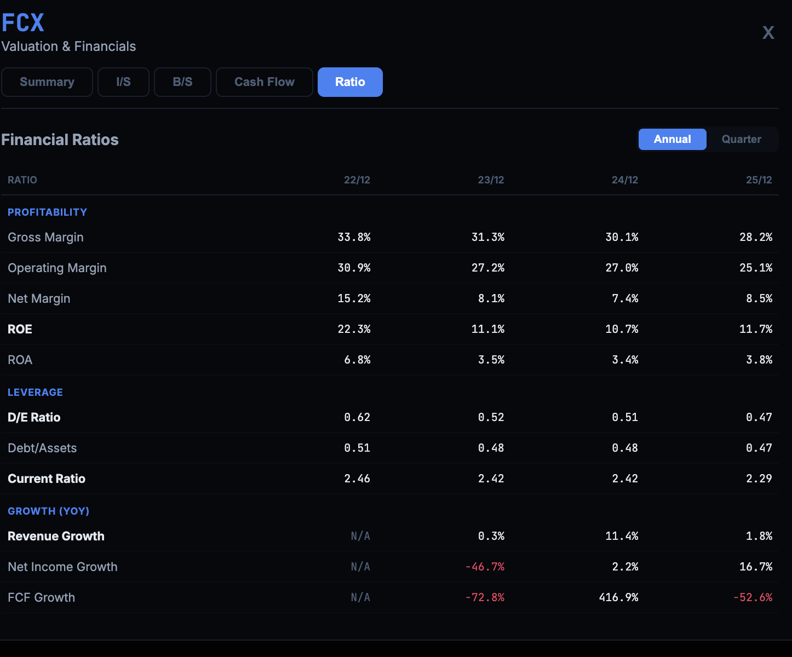792x657 pixels.
Task: Close the FCX financials panel
Action: 768,33
